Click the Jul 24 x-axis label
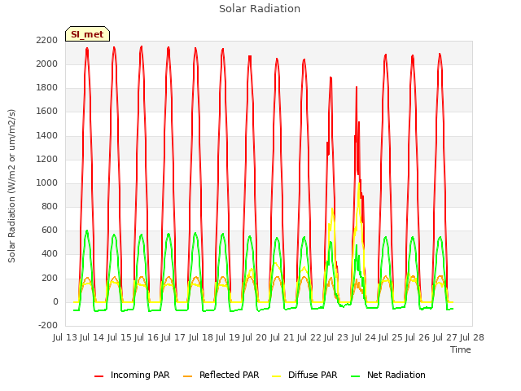The height and width of the screenshot is (391, 521). (364, 337)
